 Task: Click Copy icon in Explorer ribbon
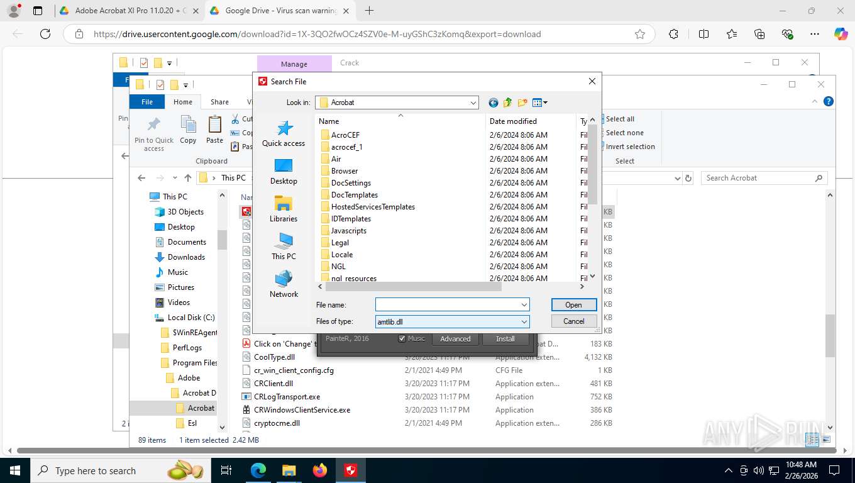(x=188, y=130)
